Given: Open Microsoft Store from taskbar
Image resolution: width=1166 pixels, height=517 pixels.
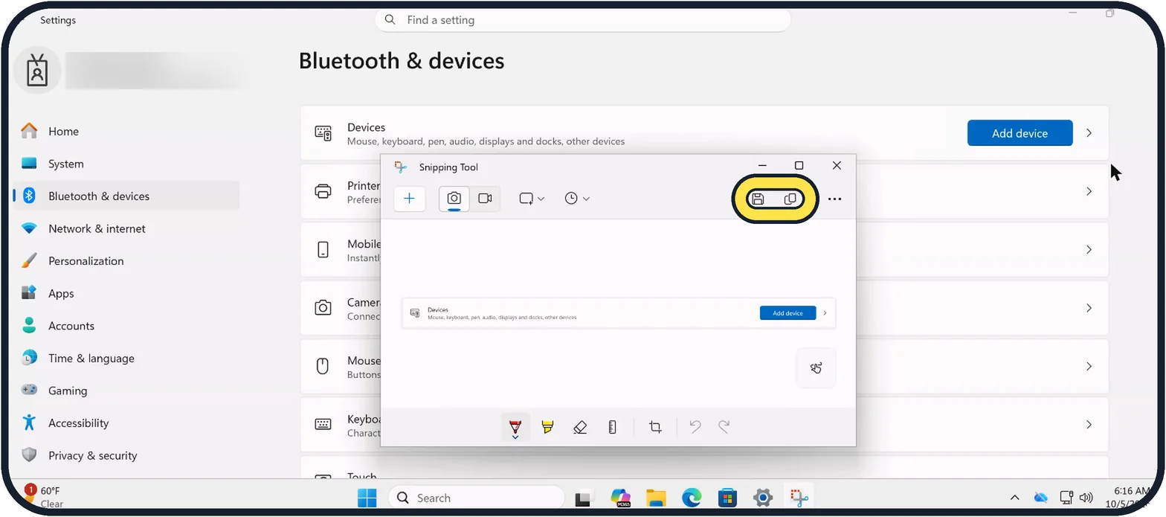Looking at the screenshot, I should point(727,498).
